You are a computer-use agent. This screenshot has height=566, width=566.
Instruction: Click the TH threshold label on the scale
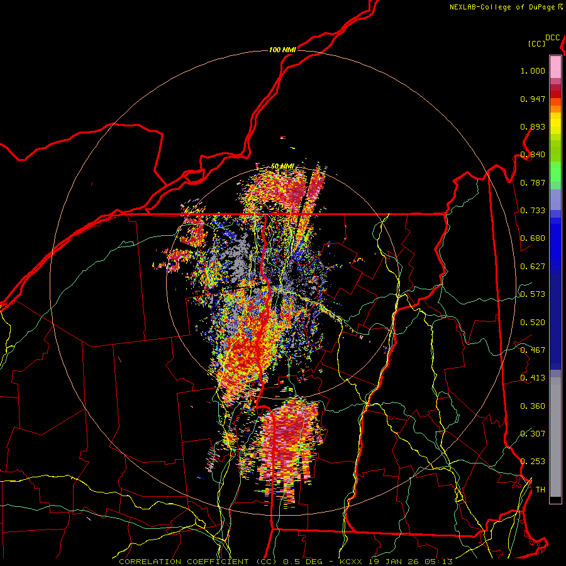[540, 490]
